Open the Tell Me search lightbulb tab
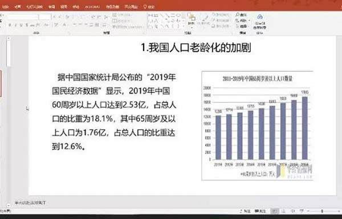The width and height of the screenshot is (342, 219). (x=149, y=7)
